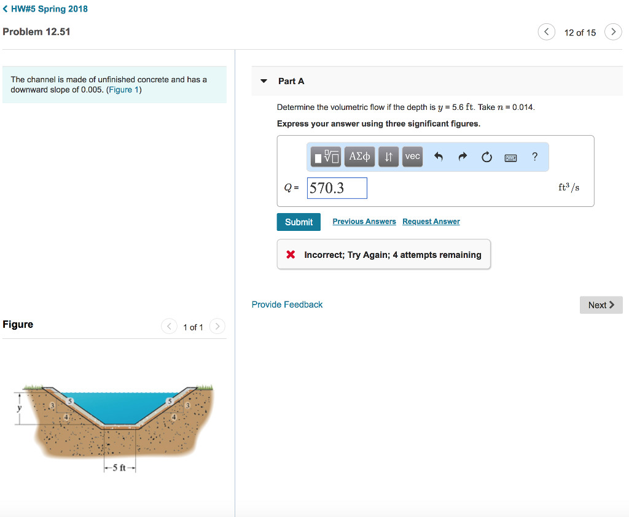Screen dimensions: 629x517
Task: Click the Next button
Action: pos(600,305)
